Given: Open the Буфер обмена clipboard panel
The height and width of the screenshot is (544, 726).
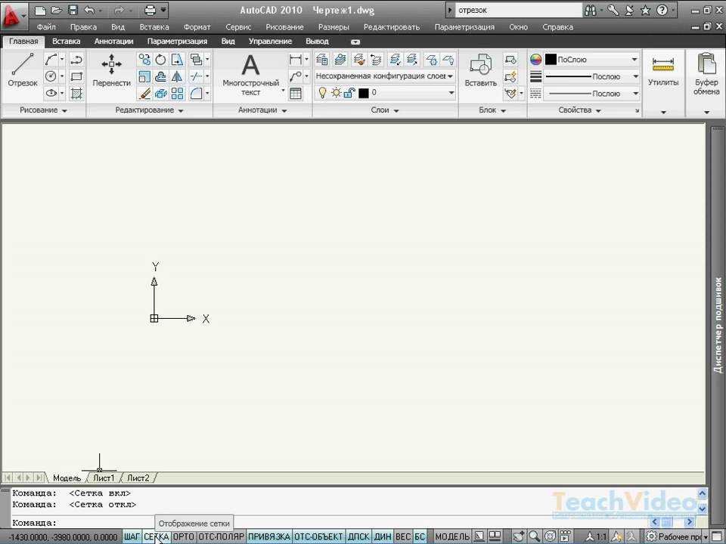Looking at the screenshot, I should point(706,74).
